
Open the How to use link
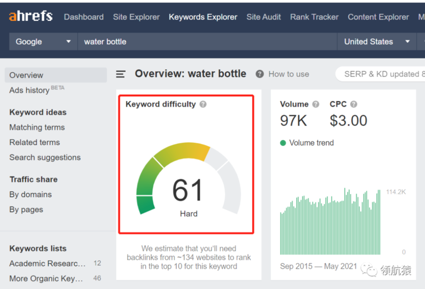tap(289, 74)
